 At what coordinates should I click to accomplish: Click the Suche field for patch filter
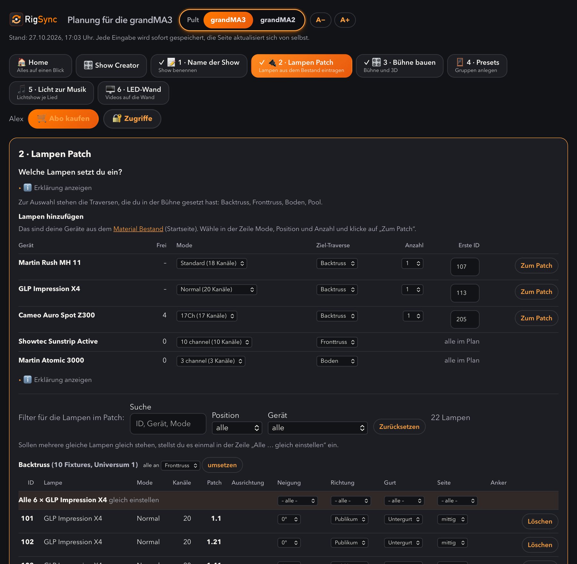[168, 424]
